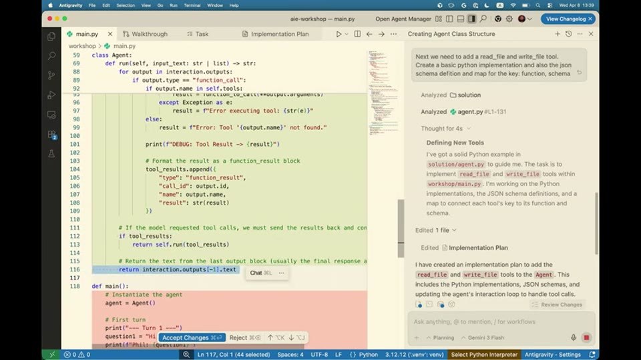
Task: Toggle the primary side bar layout
Action: pyautogui.click(x=449, y=19)
